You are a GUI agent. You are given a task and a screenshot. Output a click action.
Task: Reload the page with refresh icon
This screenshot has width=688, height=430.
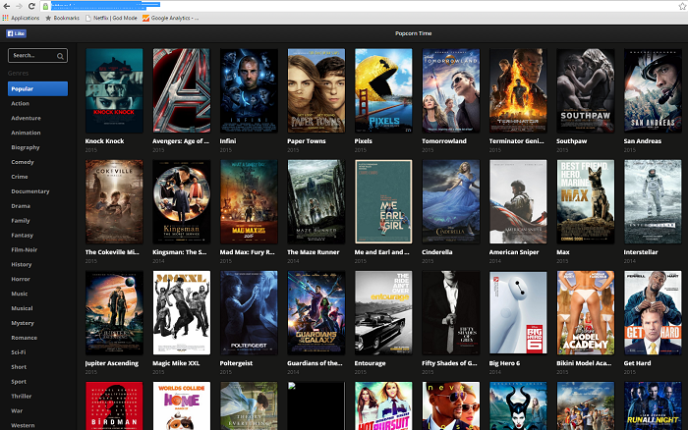pyautogui.click(x=31, y=6)
